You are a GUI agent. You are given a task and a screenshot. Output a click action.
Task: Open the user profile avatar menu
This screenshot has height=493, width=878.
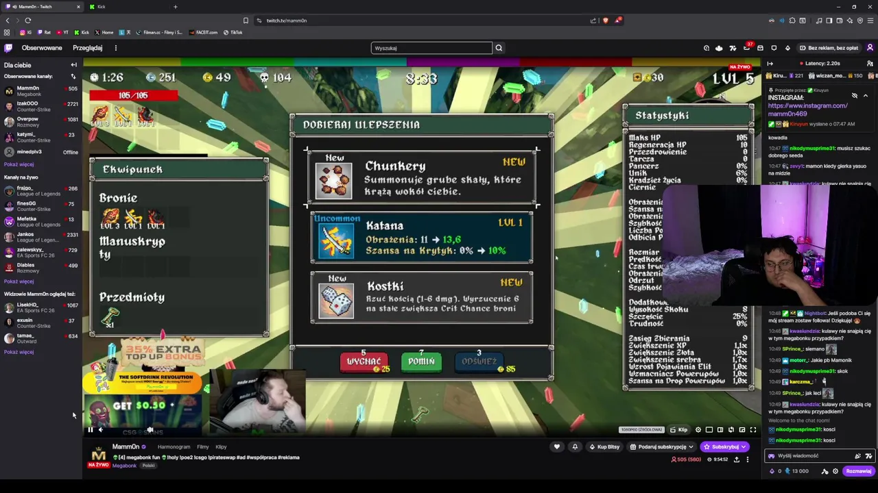[x=870, y=48]
